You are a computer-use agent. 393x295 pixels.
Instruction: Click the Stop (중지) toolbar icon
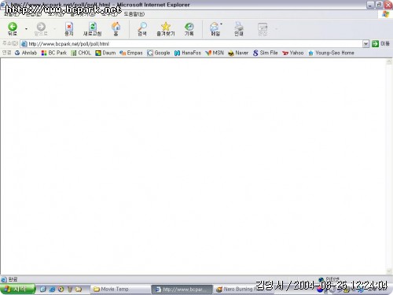point(69,29)
